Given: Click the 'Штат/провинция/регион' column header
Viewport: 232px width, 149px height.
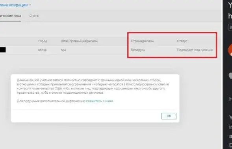Looking at the screenshot, I should pyautogui.click(x=79, y=41).
